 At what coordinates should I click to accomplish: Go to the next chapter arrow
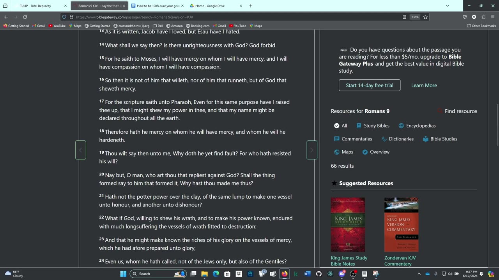312,150
